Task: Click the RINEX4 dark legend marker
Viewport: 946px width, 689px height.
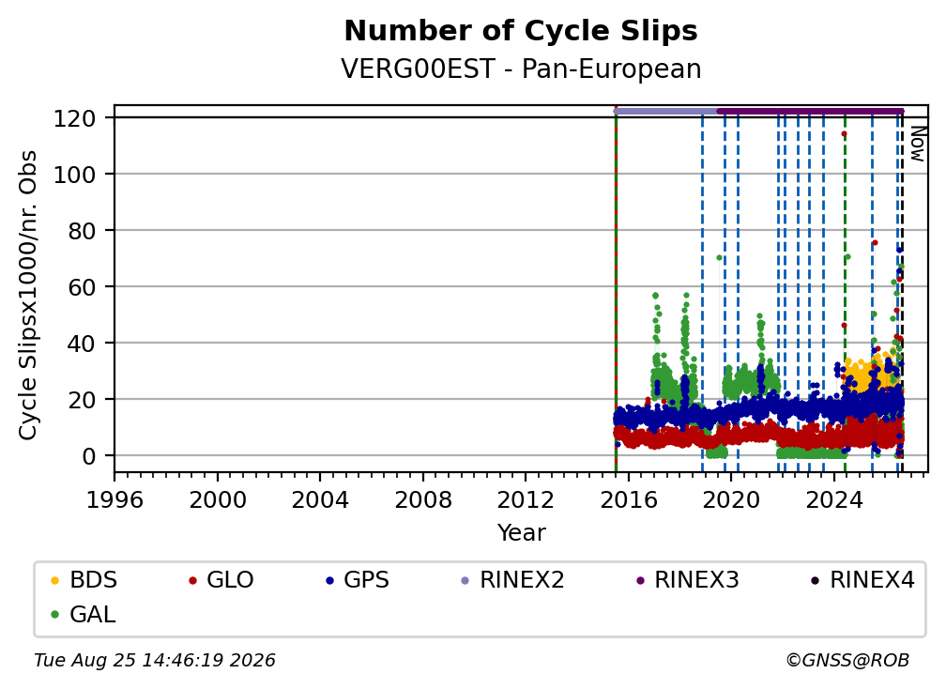Action: click(x=815, y=580)
